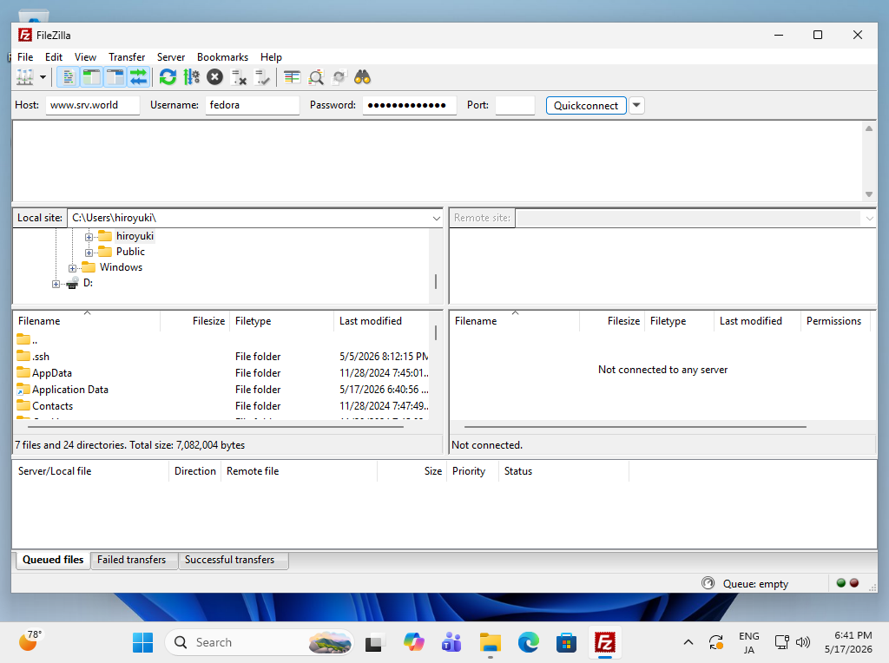This screenshot has height=663, width=889.
Task: Reconnect to the last server
Action: 262,77
